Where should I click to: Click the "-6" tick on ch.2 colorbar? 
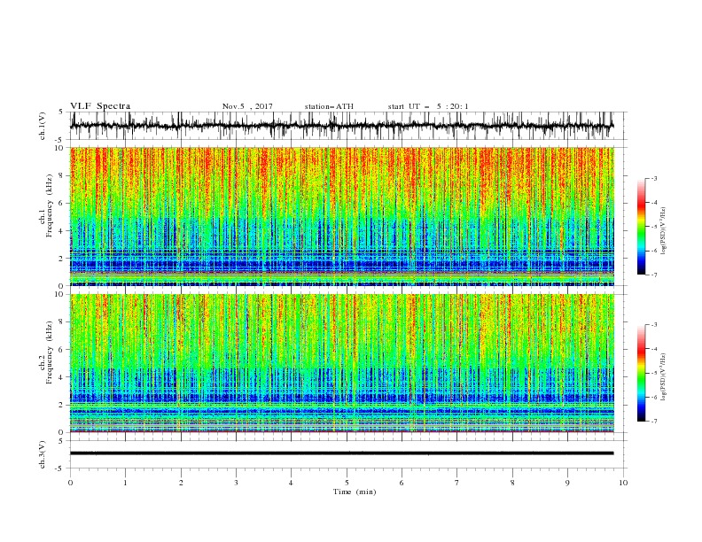(x=653, y=397)
